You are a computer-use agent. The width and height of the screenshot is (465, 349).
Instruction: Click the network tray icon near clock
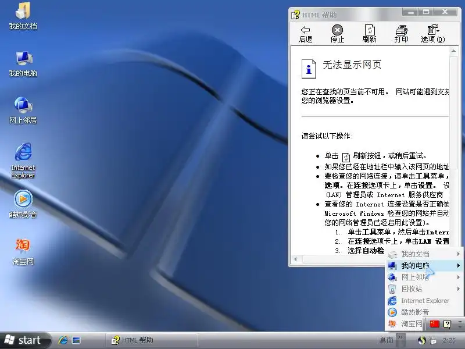[433, 340]
